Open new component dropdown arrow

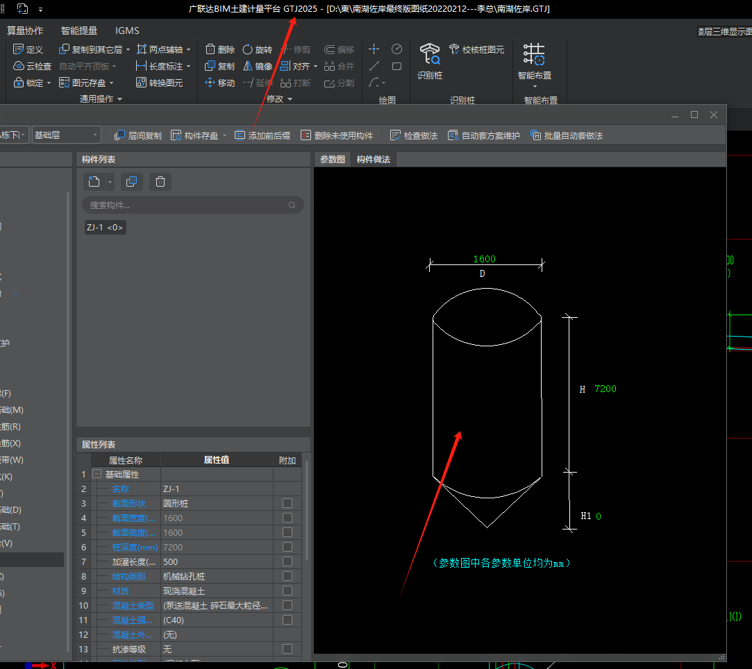click(x=110, y=182)
